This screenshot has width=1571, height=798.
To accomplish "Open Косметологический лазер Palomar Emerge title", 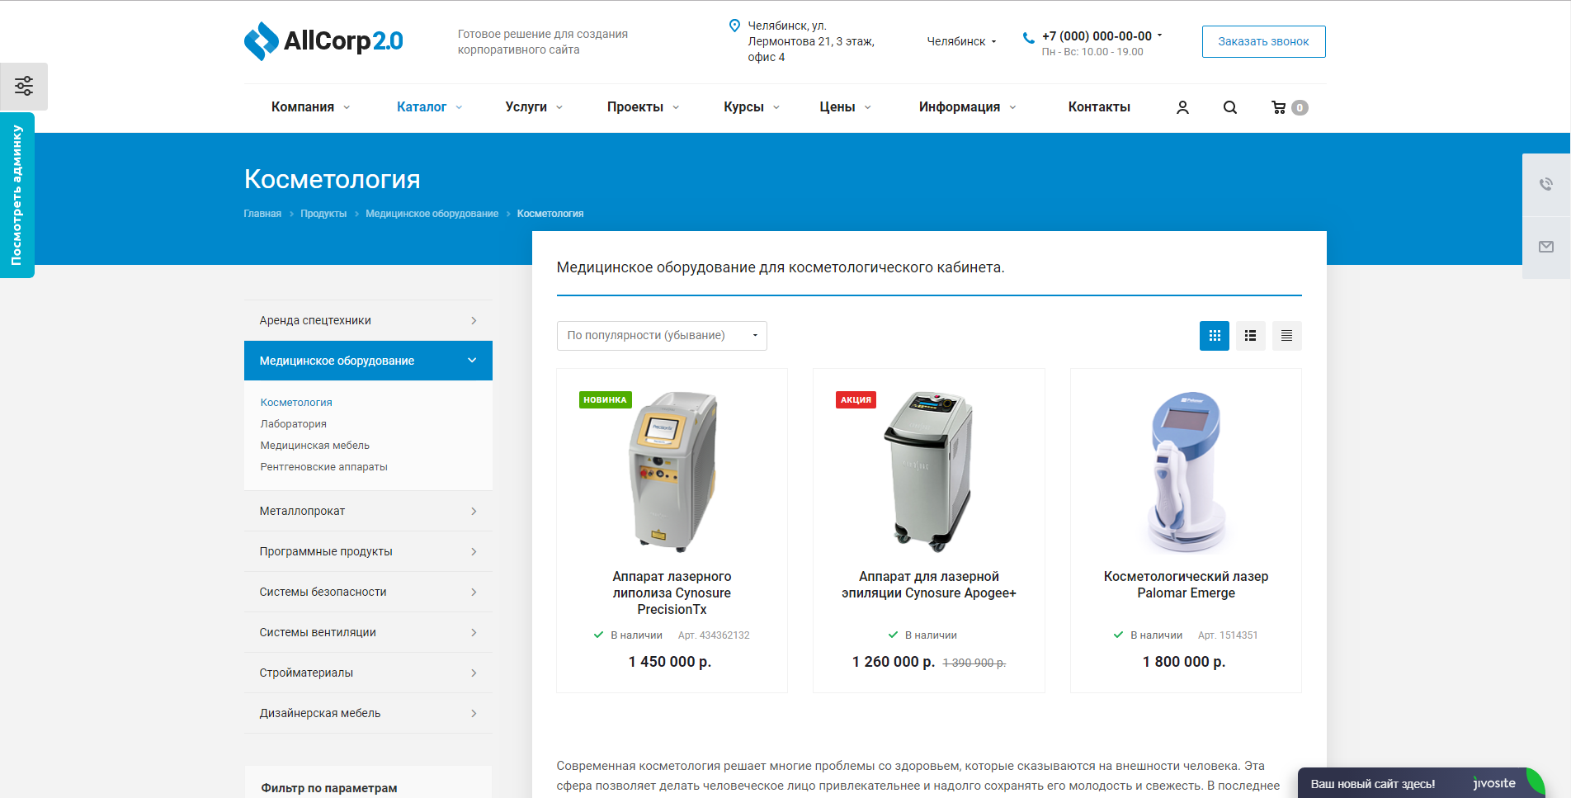I will click(x=1186, y=585).
